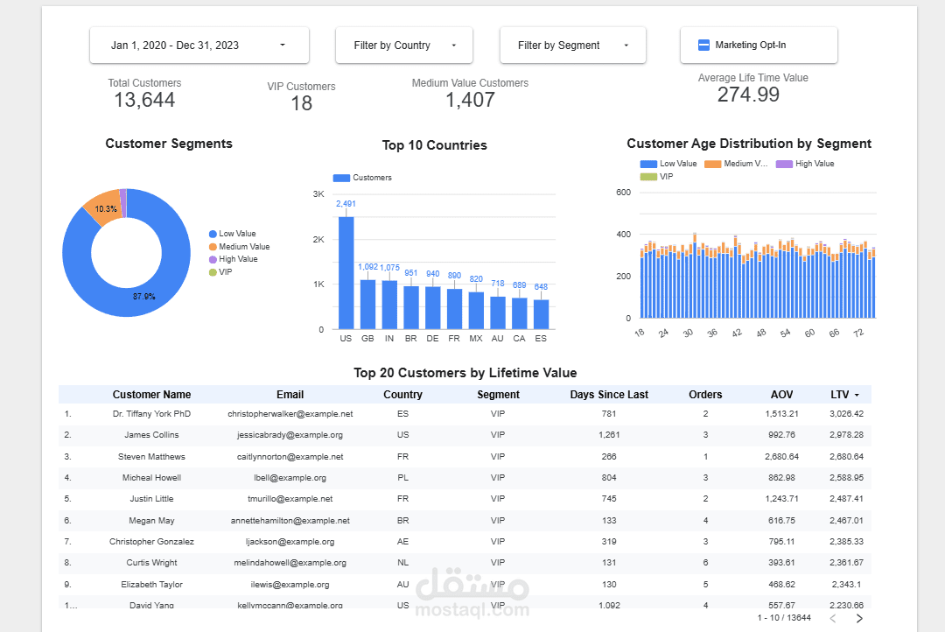The width and height of the screenshot is (945, 632).
Task: Click the LTV column sort arrow
Action: coord(857,395)
